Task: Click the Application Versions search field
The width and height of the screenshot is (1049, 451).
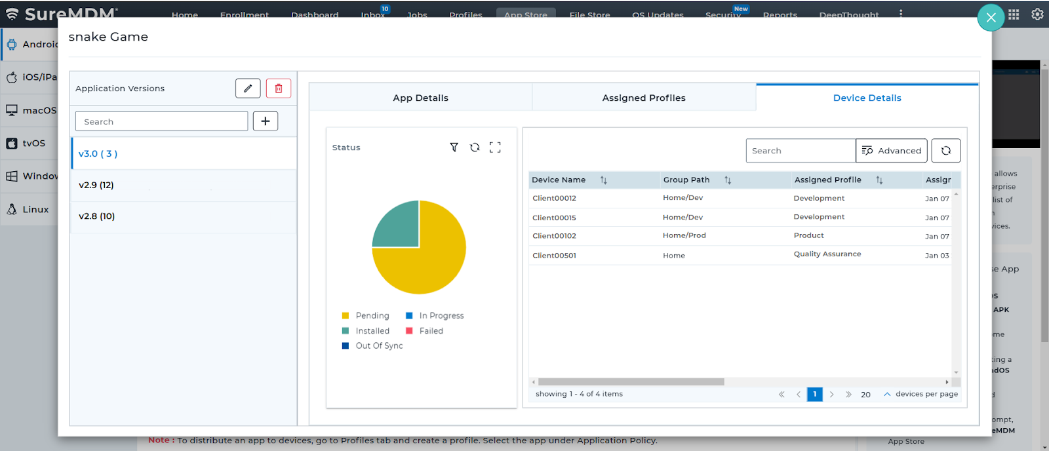Action: tap(161, 121)
